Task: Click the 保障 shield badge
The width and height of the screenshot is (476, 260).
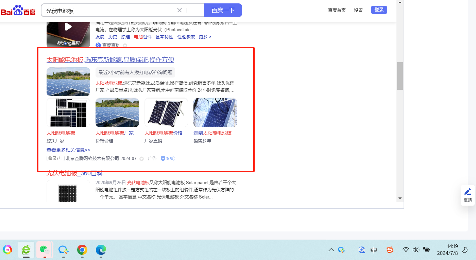Action: point(168,158)
